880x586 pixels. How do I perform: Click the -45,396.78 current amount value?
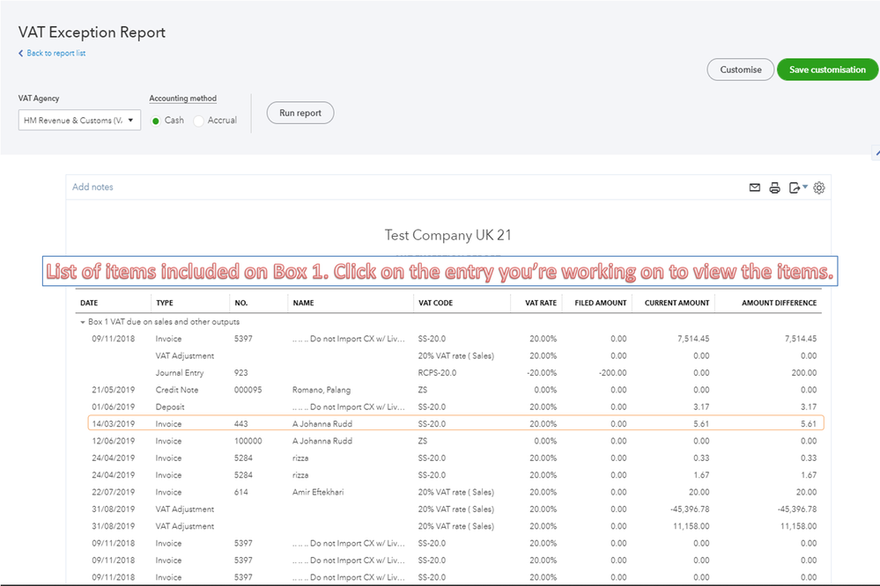[690, 509]
